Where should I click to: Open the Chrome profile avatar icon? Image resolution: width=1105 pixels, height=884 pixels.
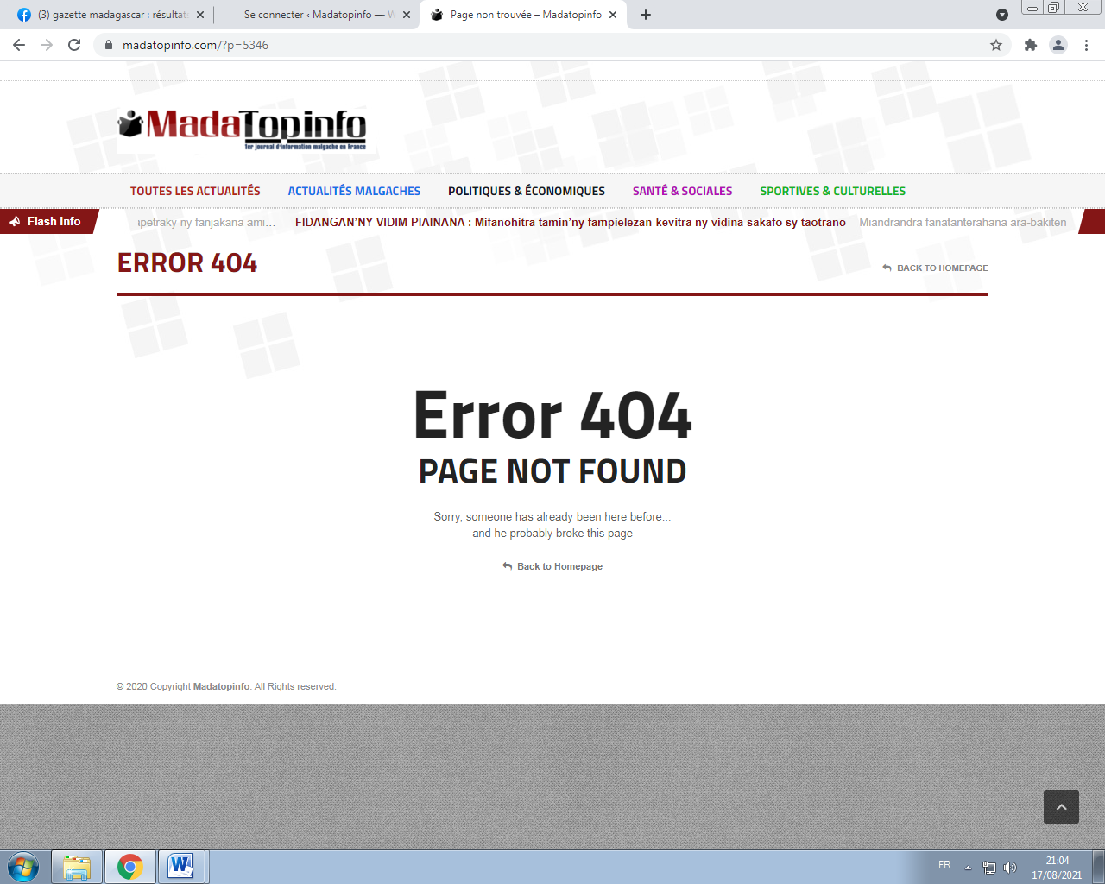tap(1058, 45)
